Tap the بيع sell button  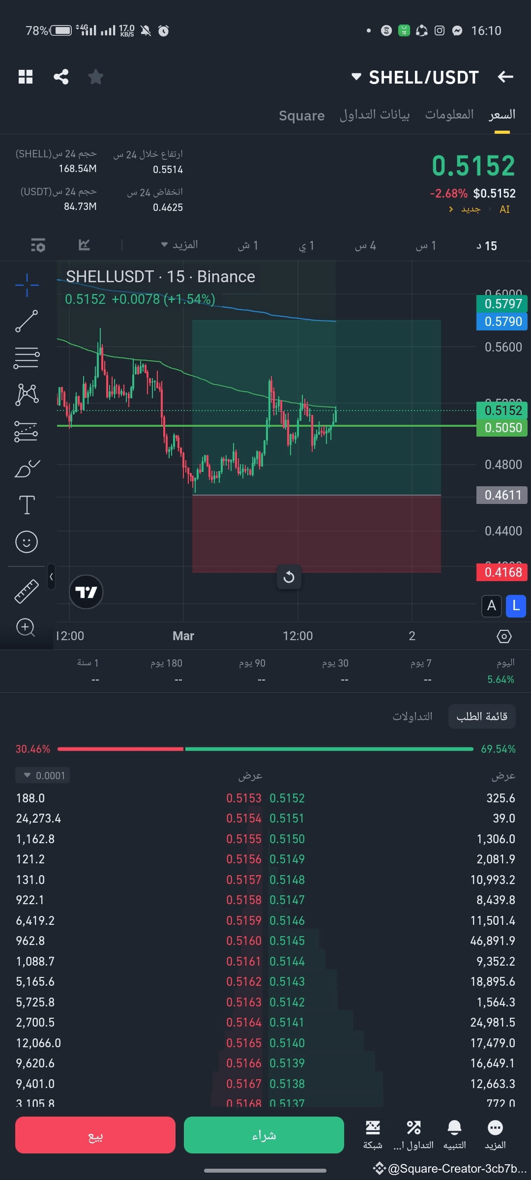point(95,1135)
